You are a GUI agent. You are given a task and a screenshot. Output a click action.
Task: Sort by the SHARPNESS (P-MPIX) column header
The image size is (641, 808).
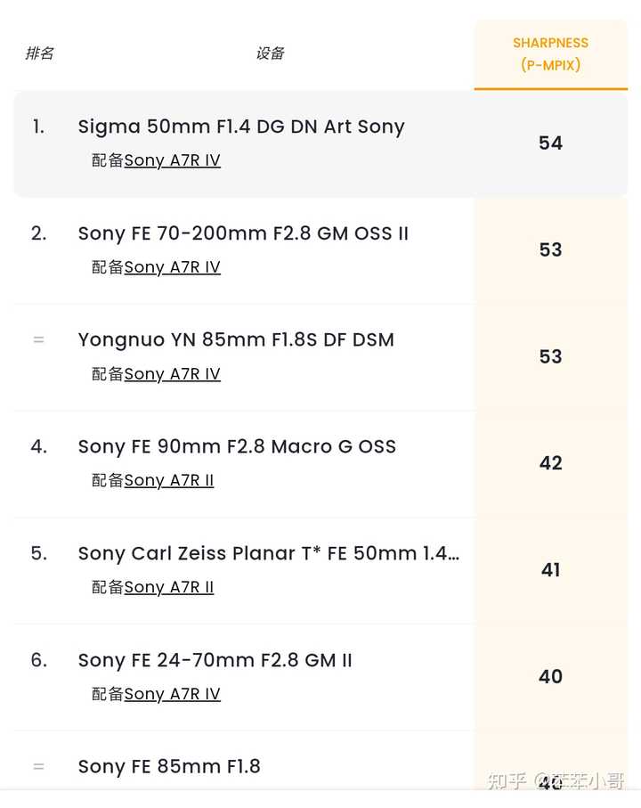point(550,53)
